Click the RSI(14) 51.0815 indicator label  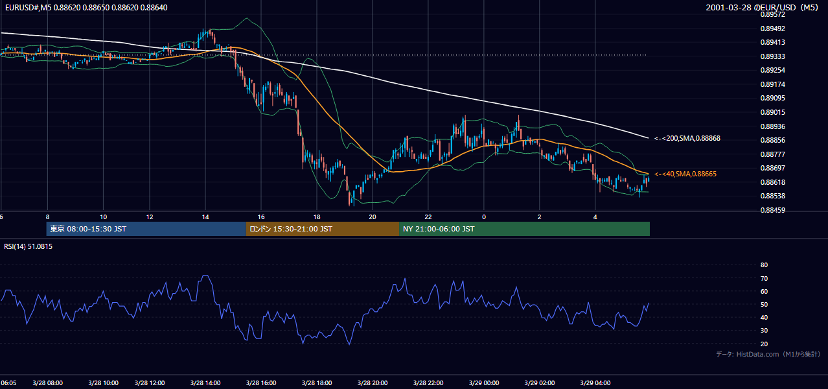pyautogui.click(x=28, y=246)
